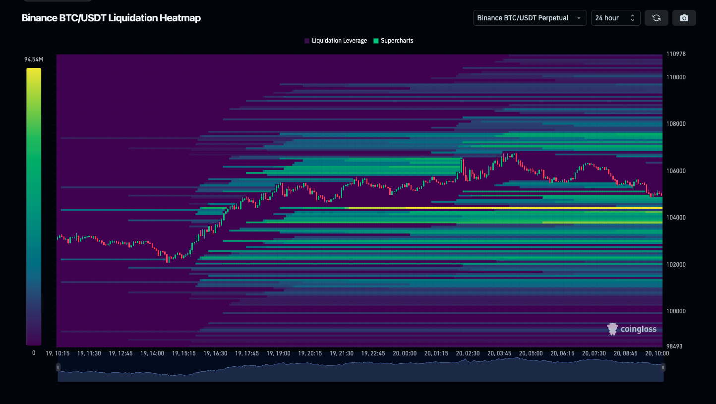
Task: Click the left handle of the range slider
Action: pyautogui.click(x=58, y=367)
